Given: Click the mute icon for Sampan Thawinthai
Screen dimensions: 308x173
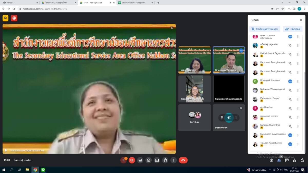Looking at the screenshot, I should [290, 126].
